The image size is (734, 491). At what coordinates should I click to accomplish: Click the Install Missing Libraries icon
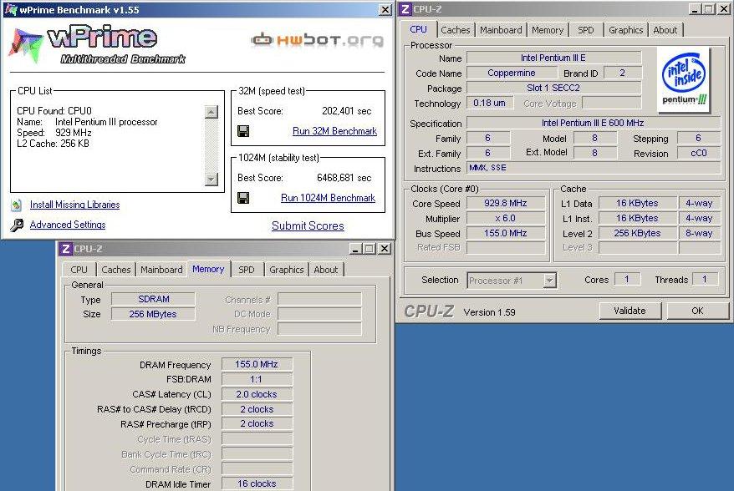[x=17, y=205]
